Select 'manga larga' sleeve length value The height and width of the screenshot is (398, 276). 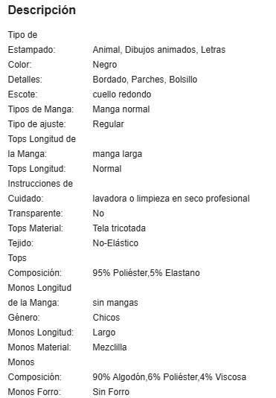pyautogui.click(x=118, y=154)
